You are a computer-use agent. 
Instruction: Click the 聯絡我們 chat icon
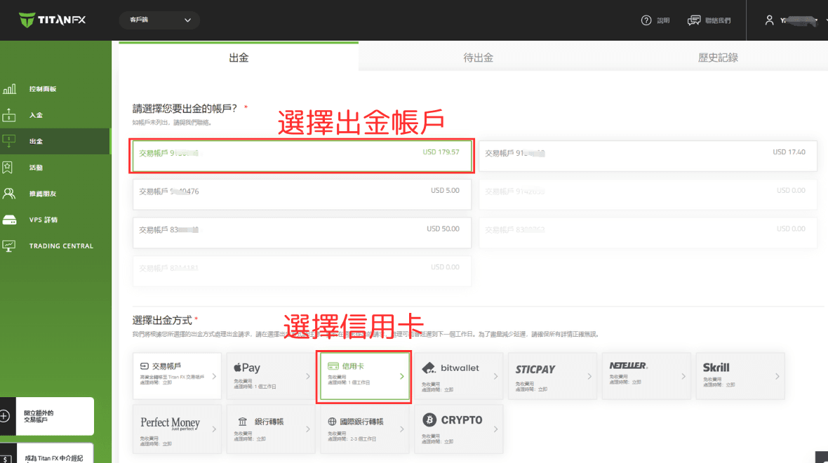click(x=695, y=20)
